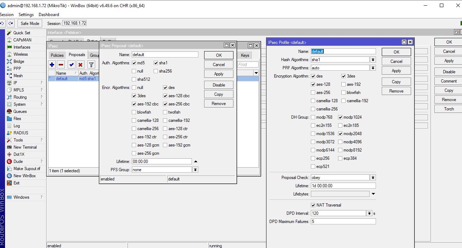Toggle ecp521 DH group checkbox
The height and width of the screenshot is (248, 462).
[313, 167]
